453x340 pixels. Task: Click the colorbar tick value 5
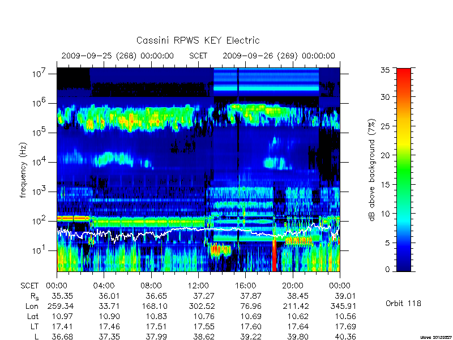coord(387,243)
